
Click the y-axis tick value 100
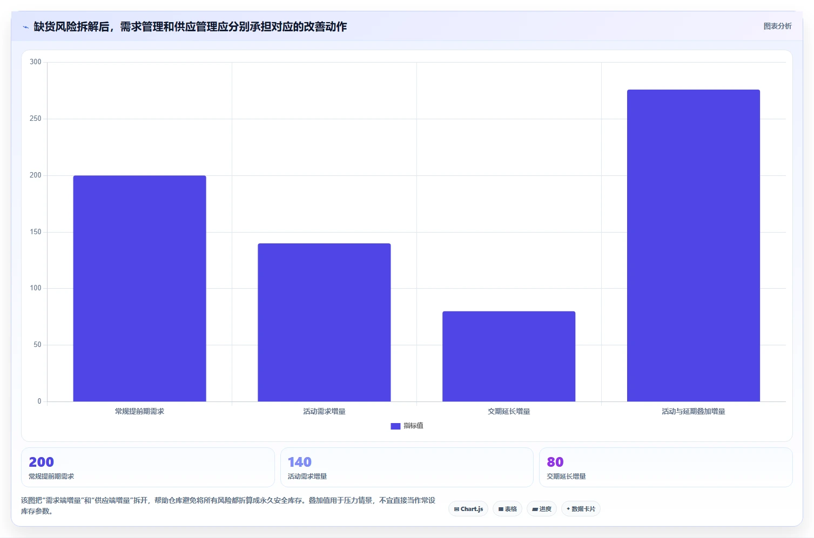(36, 288)
